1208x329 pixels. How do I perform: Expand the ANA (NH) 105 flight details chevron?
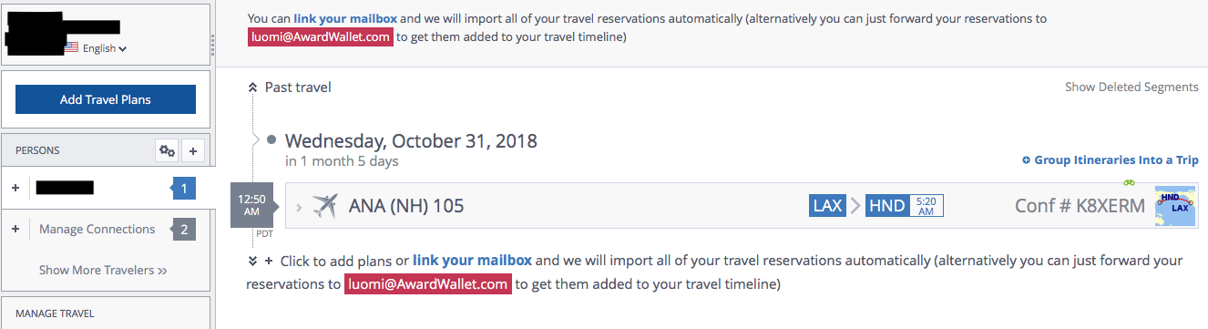coord(300,206)
